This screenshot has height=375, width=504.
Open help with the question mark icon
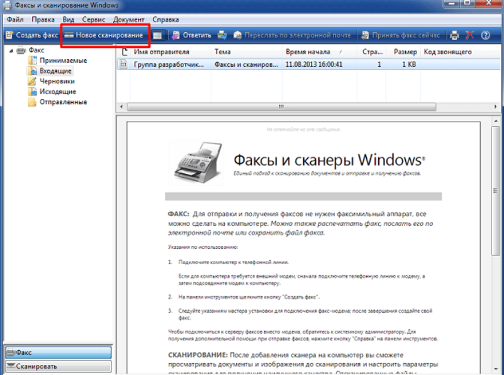point(485,35)
